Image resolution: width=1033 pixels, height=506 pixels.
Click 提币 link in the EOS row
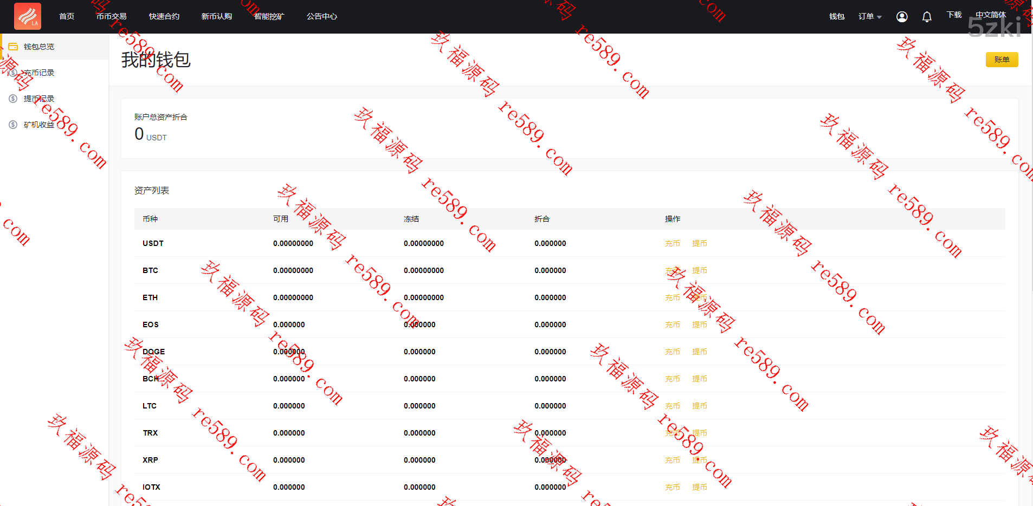tap(699, 325)
